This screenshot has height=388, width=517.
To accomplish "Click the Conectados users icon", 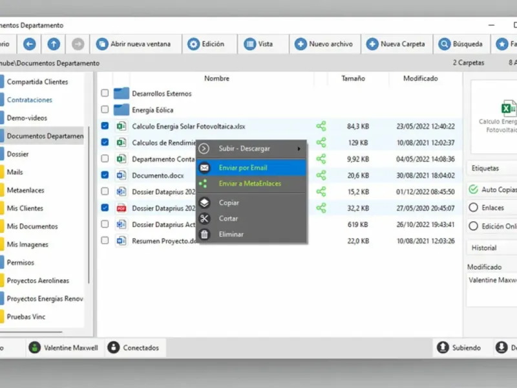I will 114,347.
